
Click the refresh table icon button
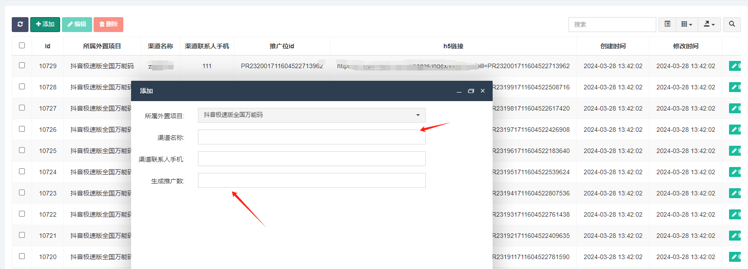coord(20,24)
